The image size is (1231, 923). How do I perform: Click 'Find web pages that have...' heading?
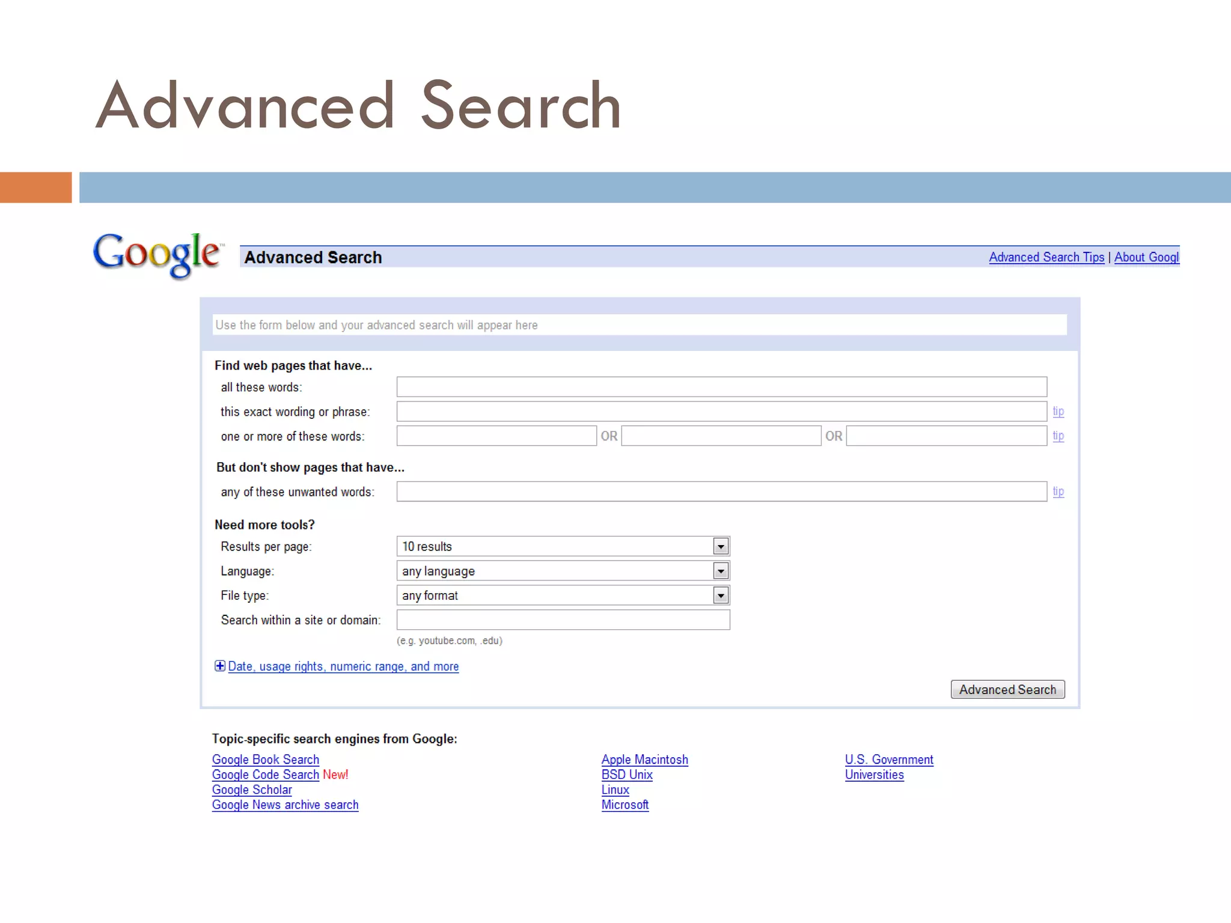[293, 365]
